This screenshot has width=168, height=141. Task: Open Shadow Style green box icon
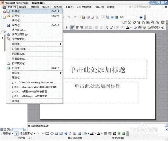click(119, 133)
